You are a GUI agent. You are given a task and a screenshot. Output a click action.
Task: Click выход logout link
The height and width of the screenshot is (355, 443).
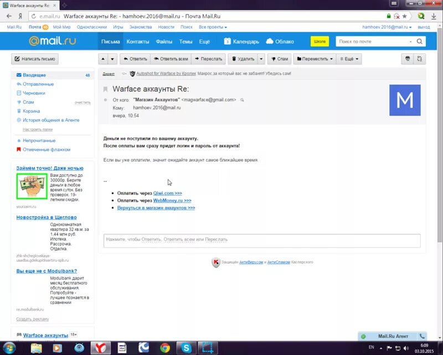pos(424,27)
